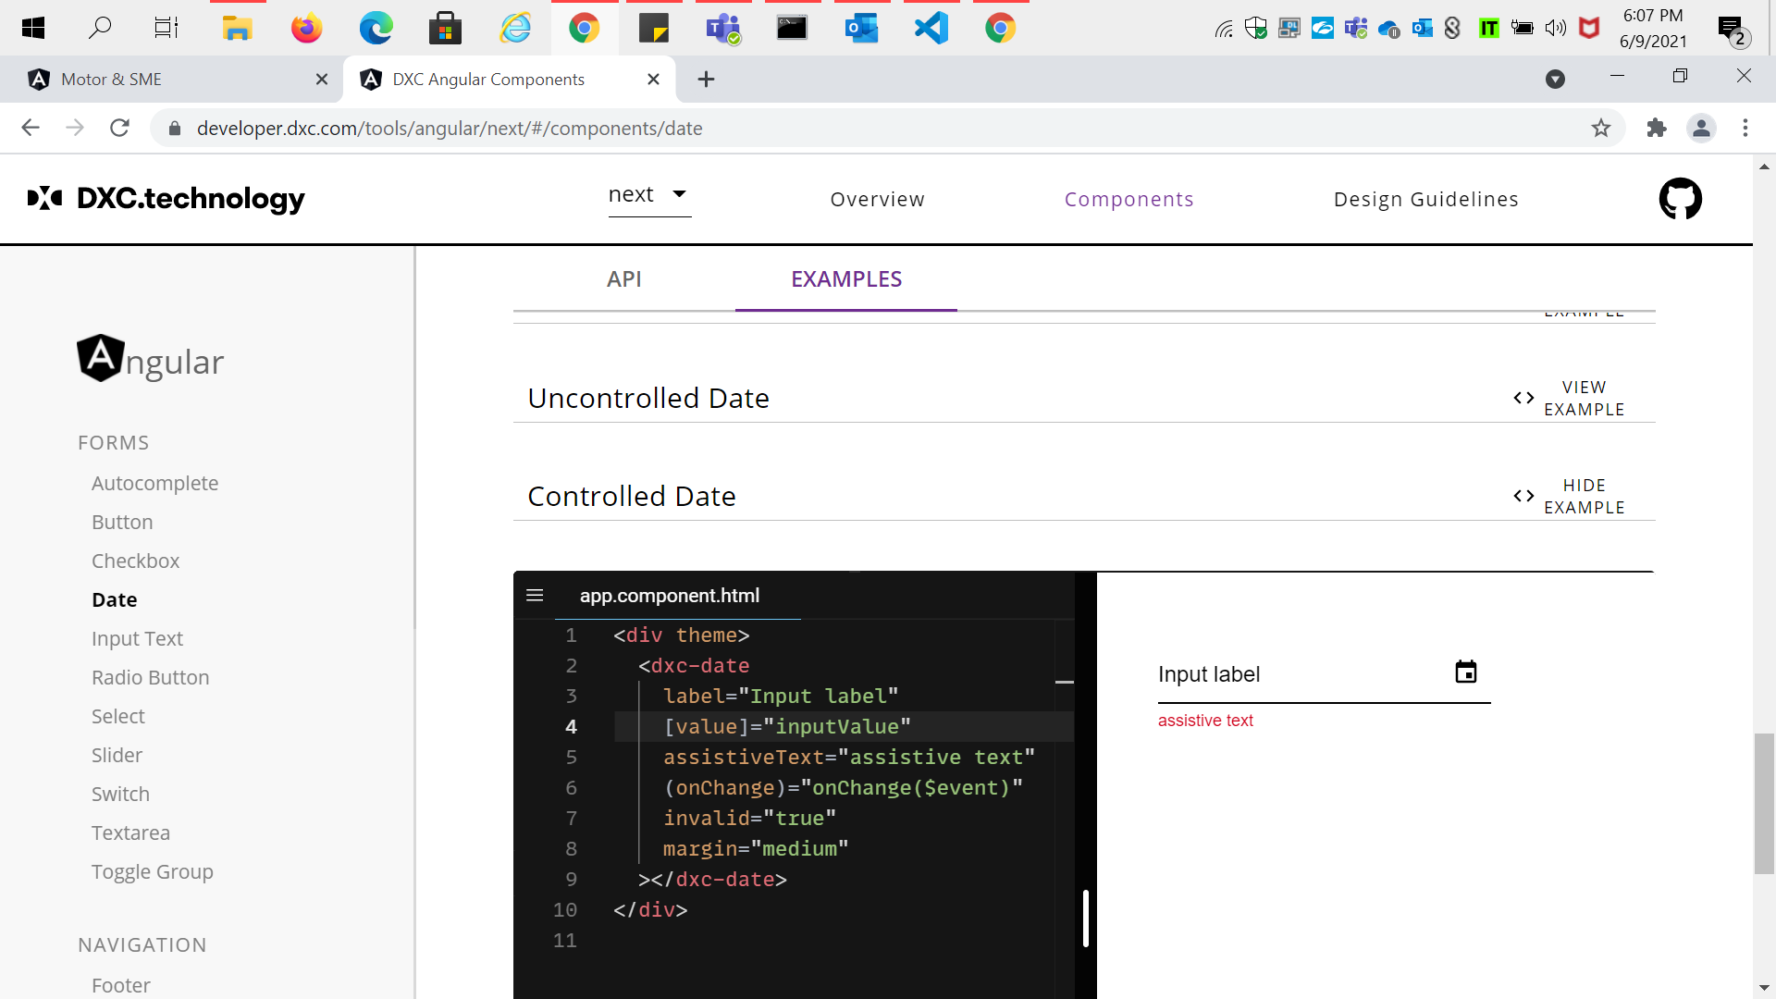Open the Input Text component page
Screen dimensions: 1776x999
[x=137, y=639]
